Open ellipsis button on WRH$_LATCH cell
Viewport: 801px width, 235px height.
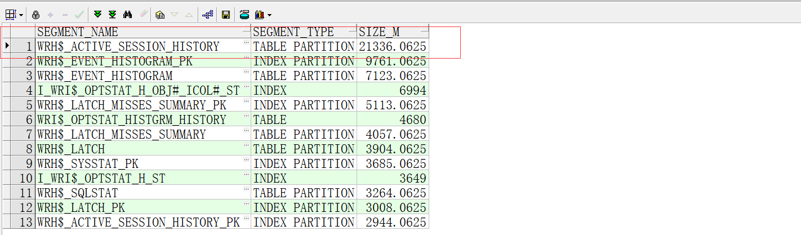(246, 145)
